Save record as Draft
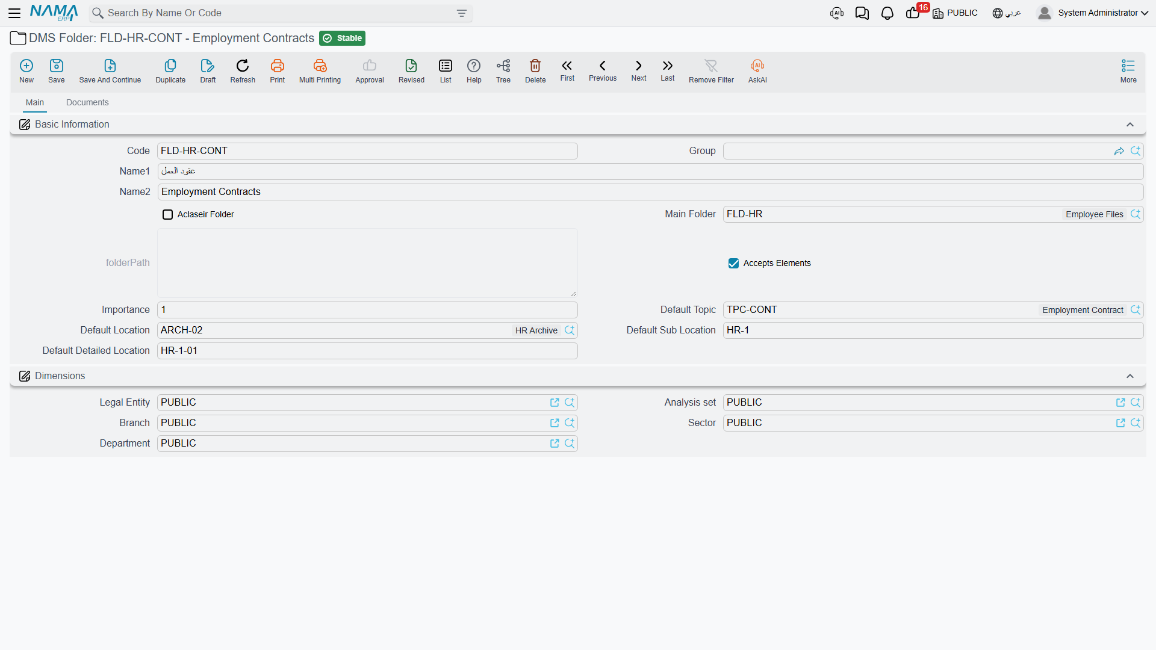Viewport: 1156px width, 650px height. click(208, 71)
